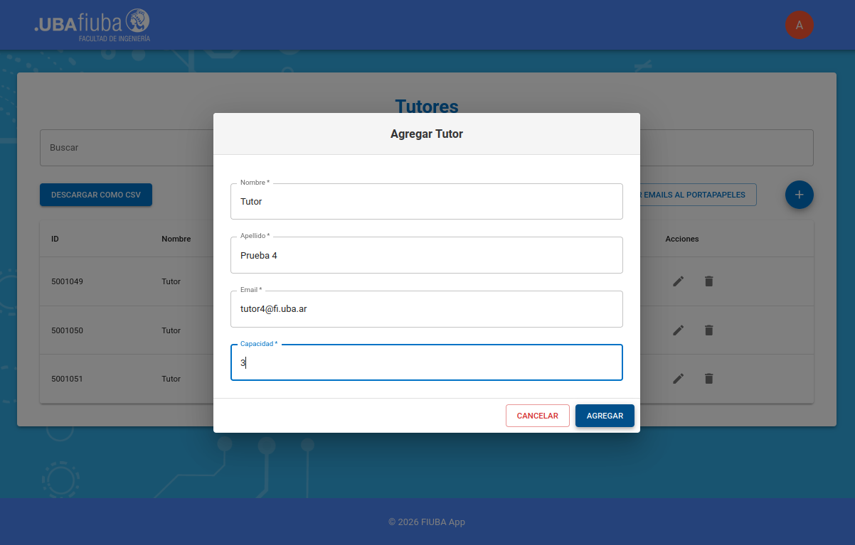Click into the Apellido field
Viewport: 855px width, 545px height.
point(427,256)
